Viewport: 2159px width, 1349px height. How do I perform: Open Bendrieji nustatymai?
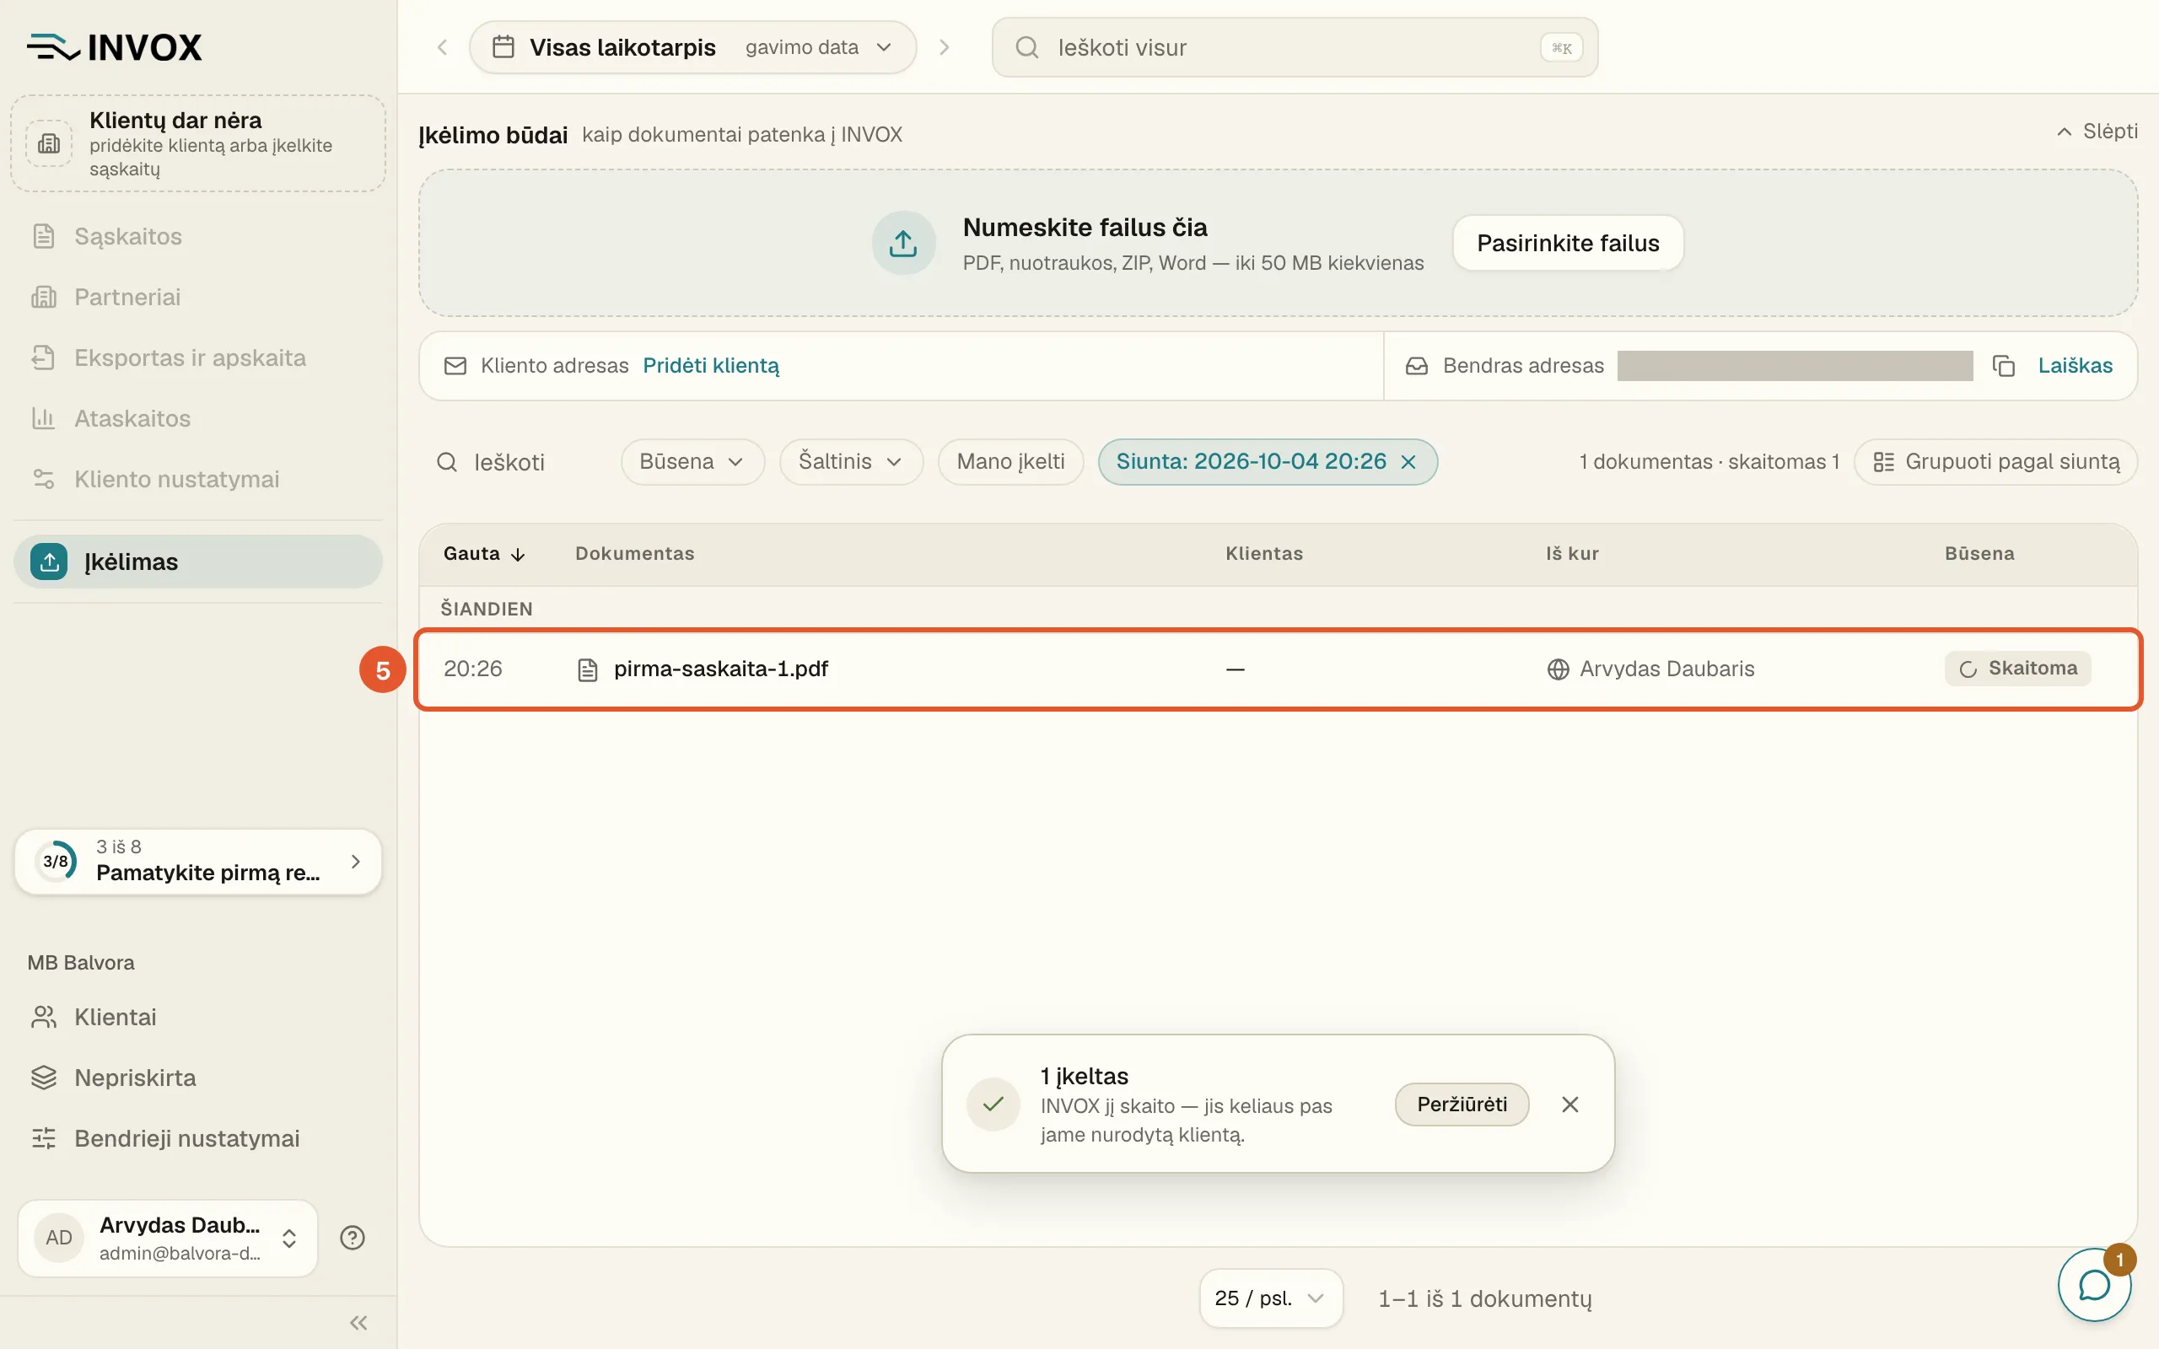click(198, 1138)
